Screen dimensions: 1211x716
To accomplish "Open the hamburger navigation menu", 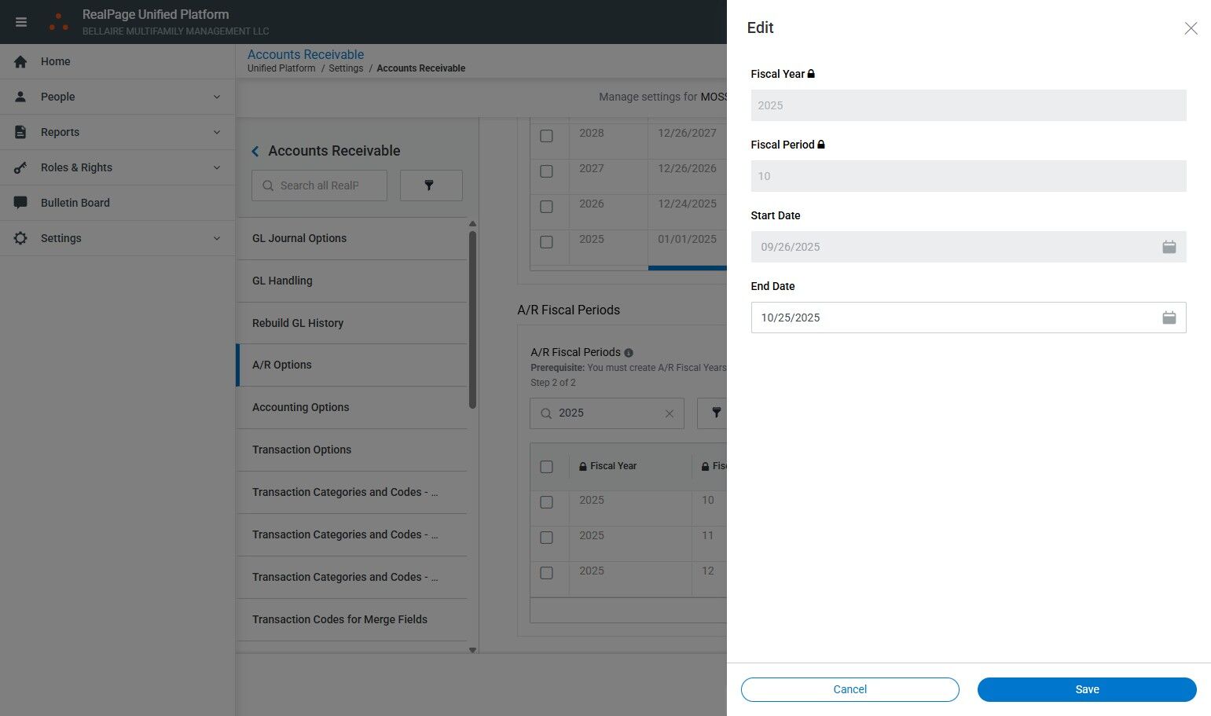I will 21,22.
